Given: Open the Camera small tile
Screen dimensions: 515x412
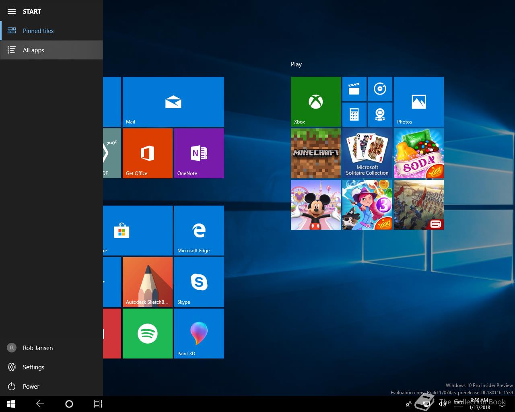Looking at the screenshot, I should tap(380, 115).
